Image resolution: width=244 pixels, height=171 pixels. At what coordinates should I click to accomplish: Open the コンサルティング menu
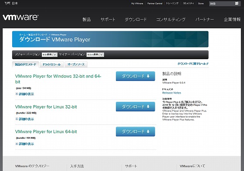click(171, 20)
